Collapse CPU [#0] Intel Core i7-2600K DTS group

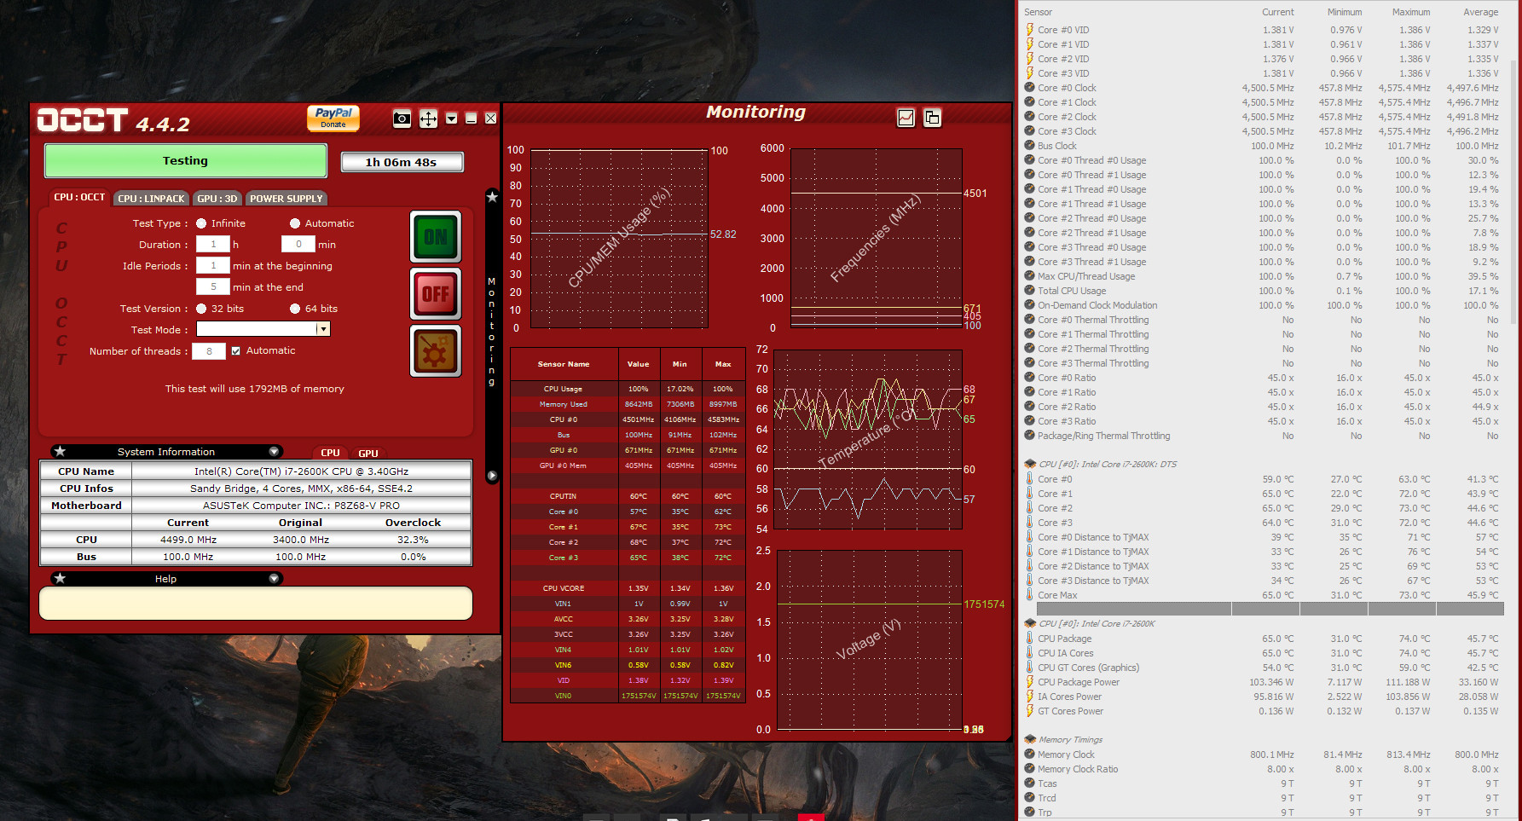coord(1030,465)
